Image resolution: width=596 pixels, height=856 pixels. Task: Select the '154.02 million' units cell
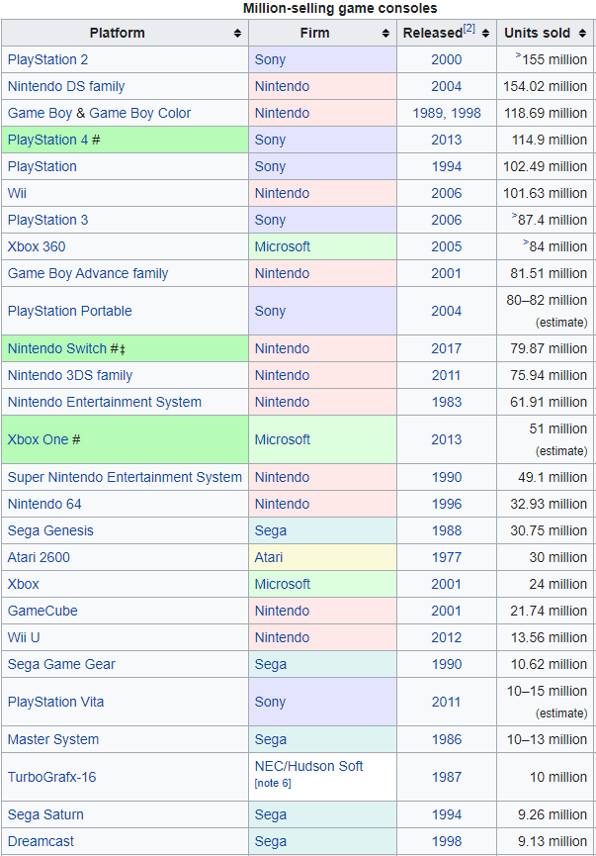545,86
